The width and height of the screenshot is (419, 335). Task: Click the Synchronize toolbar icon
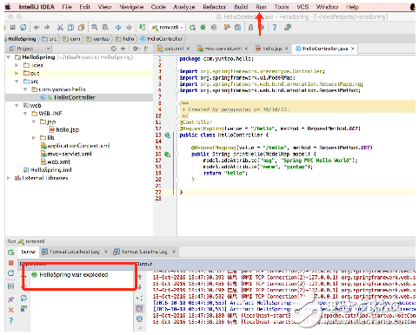point(23,28)
